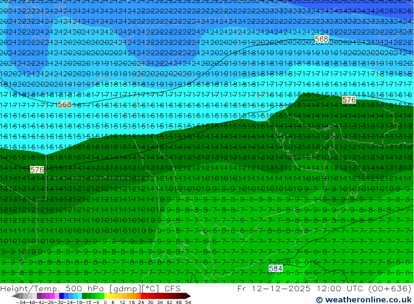
Task: Click the left-side 568 contour label
Action: coord(65,105)
